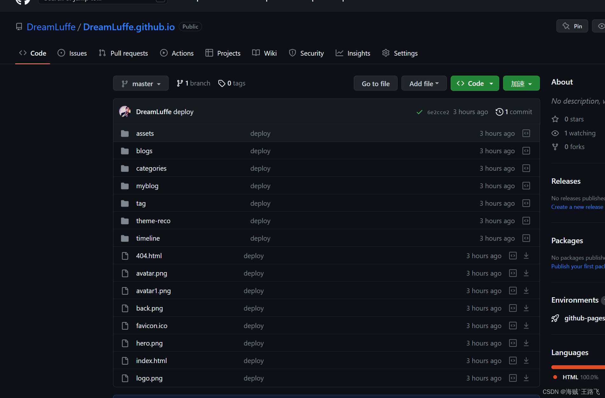Pin the repository with Pin button
Screen dimensions: 605x398
(x=572, y=26)
